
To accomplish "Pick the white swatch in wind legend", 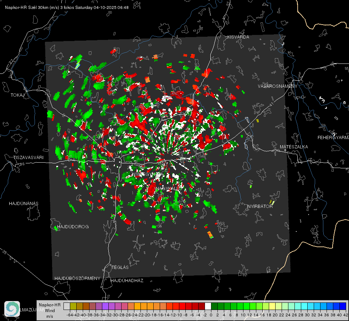I will pos(208,306).
